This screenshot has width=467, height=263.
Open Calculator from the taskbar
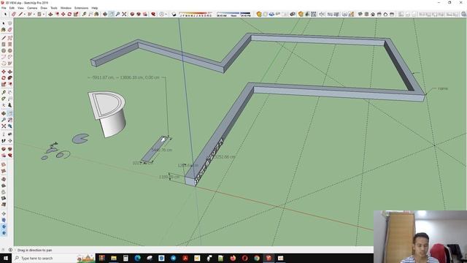126,258
